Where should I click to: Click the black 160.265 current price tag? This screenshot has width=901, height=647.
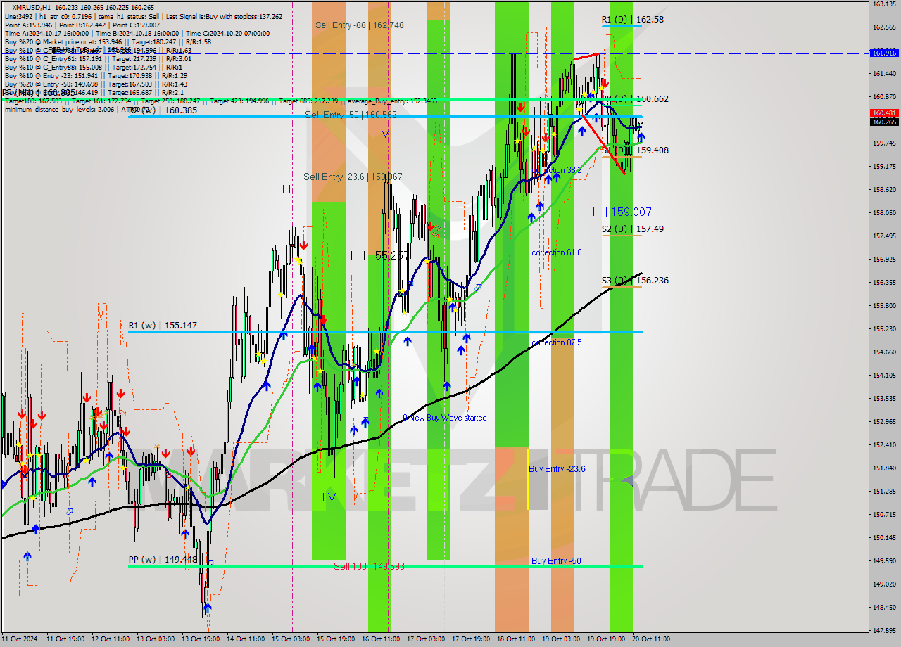tap(884, 122)
